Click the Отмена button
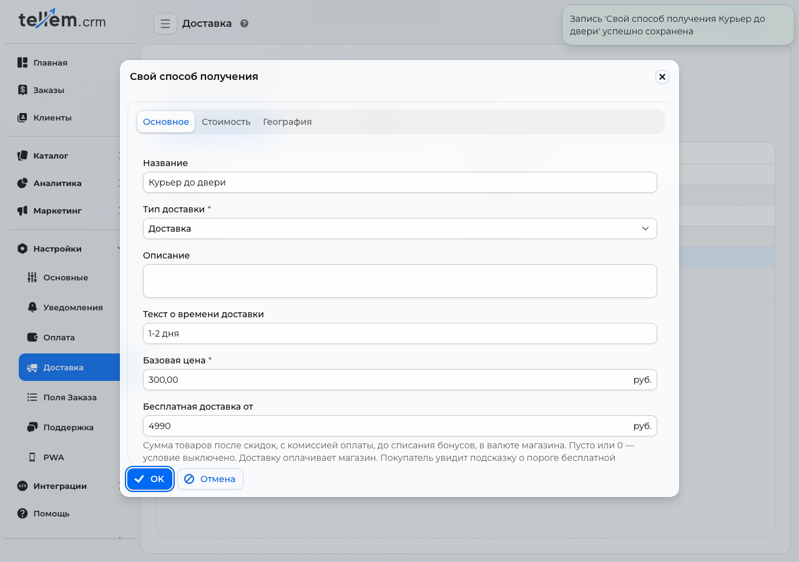This screenshot has height=562, width=799. click(x=210, y=479)
